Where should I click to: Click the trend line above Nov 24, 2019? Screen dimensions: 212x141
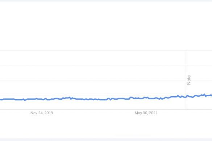(42, 99)
